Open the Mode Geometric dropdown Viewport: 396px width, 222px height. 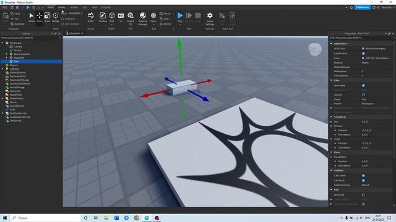(x=75, y=13)
